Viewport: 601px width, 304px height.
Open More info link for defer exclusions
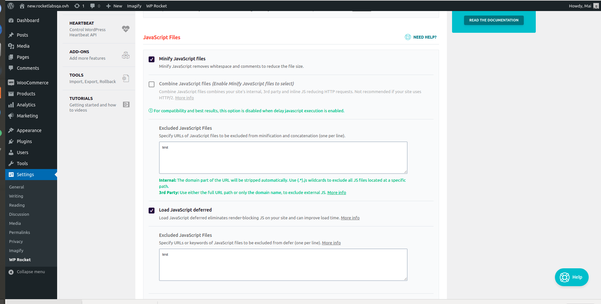point(331,243)
